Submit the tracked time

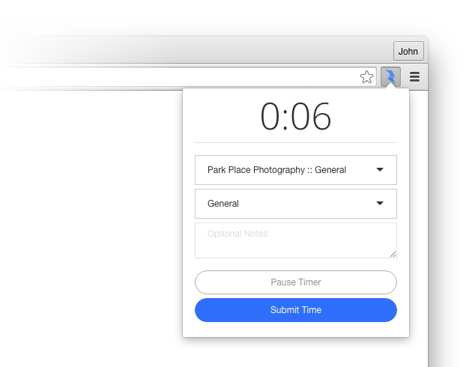pyautogui.click(x=296, y=310)
